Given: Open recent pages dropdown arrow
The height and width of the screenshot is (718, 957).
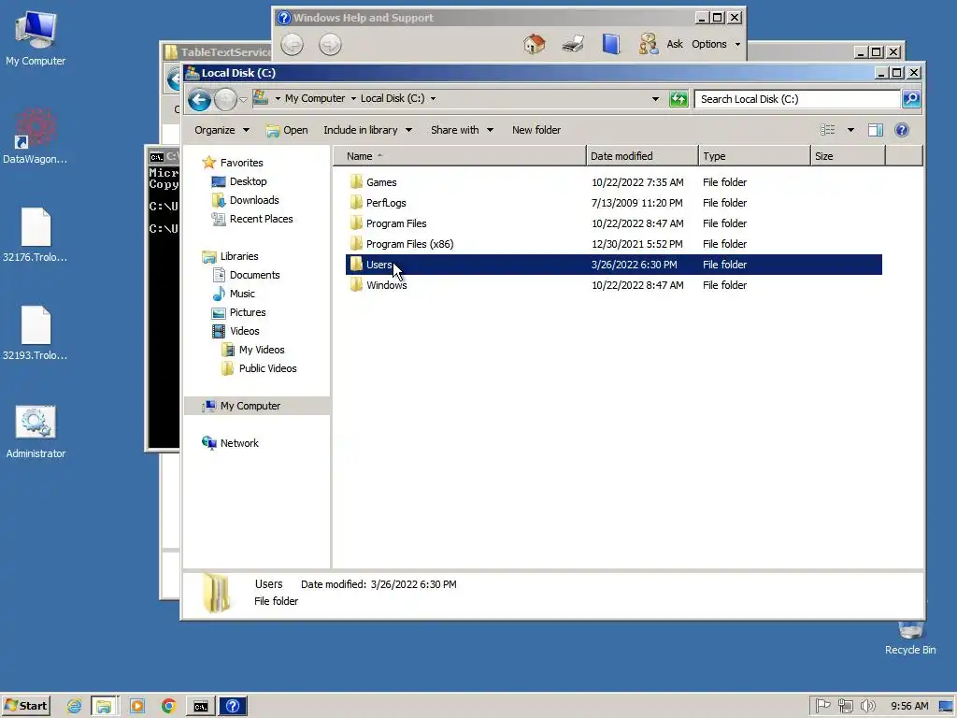Looking at the screenshot, I should click(x=243, y=99).
